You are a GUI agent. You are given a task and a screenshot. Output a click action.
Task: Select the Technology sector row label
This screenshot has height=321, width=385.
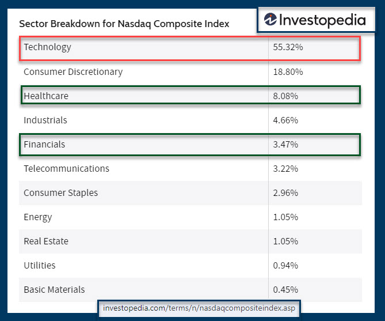[47, 47]
